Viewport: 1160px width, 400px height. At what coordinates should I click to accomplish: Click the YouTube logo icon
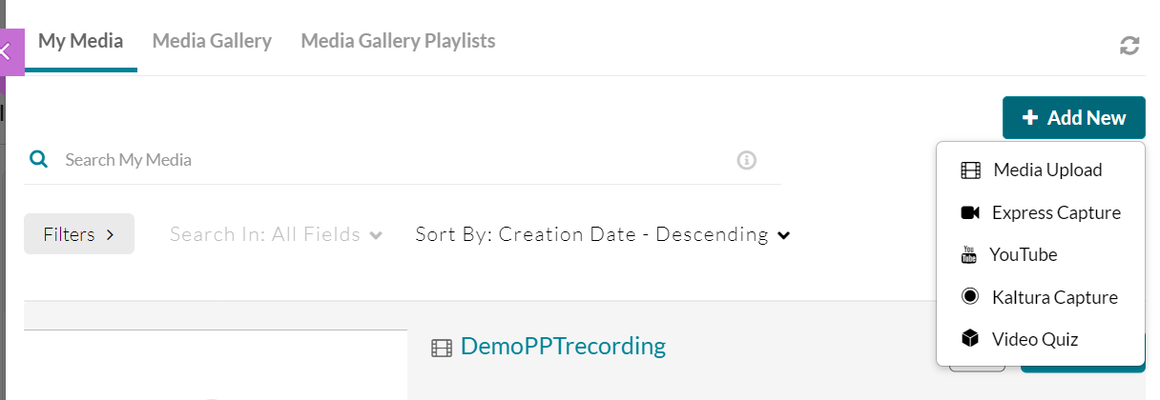(x=969, y=255)
